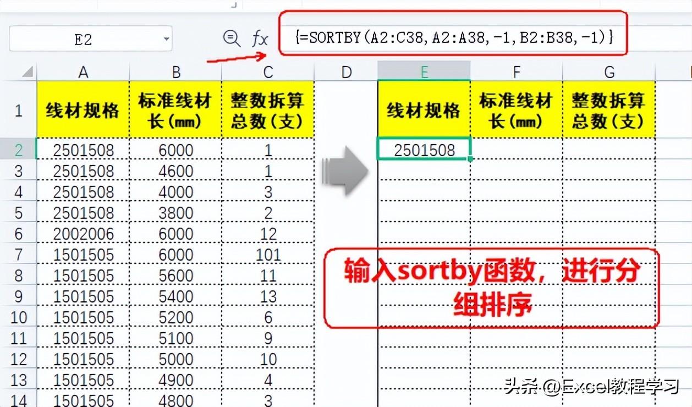Click the yellow 线材规格 header in column A

coord(83,110)
